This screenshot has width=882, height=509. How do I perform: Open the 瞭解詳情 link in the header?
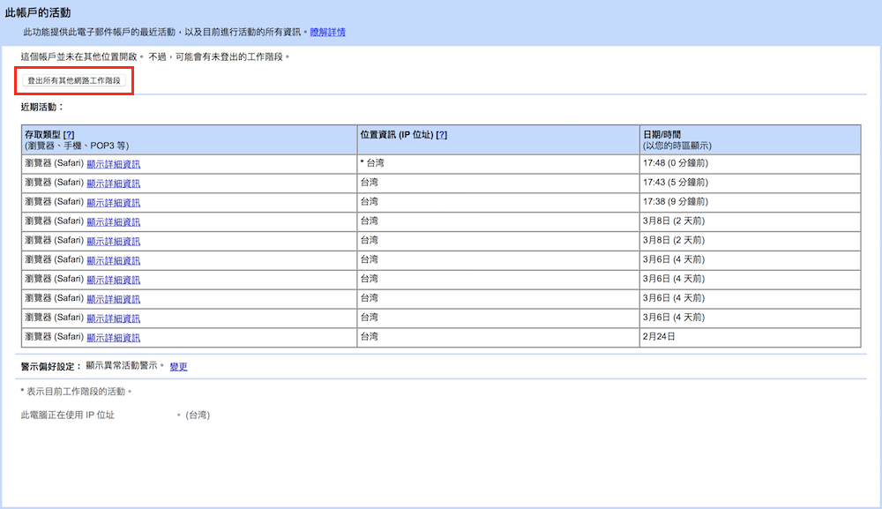coord(327,32)
